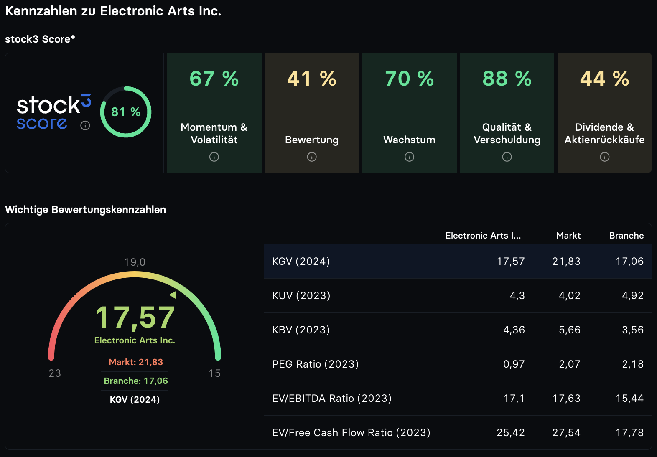Viewport: 657px width, 457px height.
Task: Click info icon next to stock3 score logo
Action: click(x=85, y=125)
